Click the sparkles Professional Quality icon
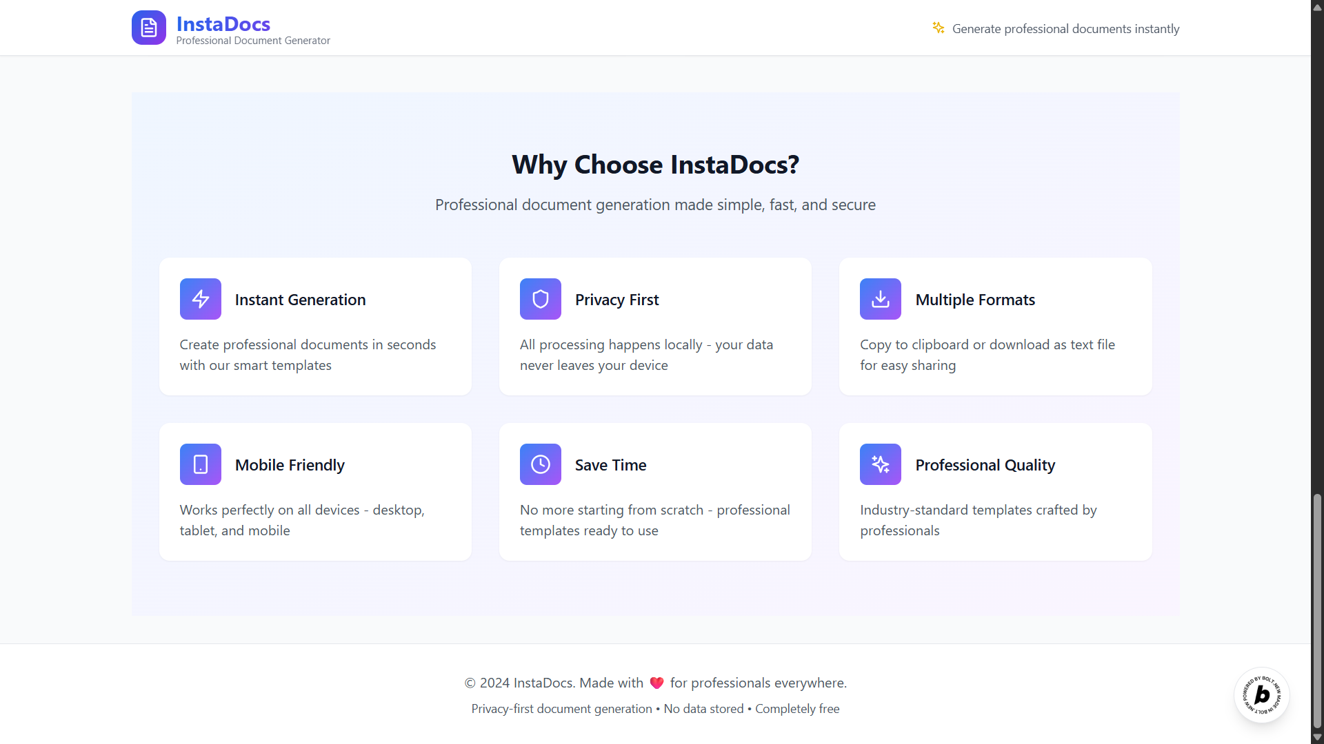The width and height of the screenshot is (1324, 744). click(880, 464)
